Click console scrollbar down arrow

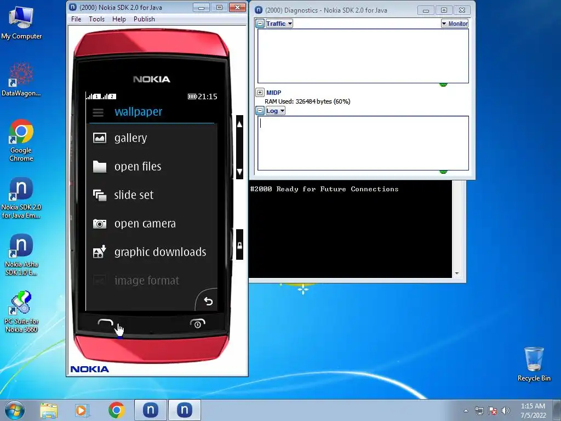click(x=457, y=274)
